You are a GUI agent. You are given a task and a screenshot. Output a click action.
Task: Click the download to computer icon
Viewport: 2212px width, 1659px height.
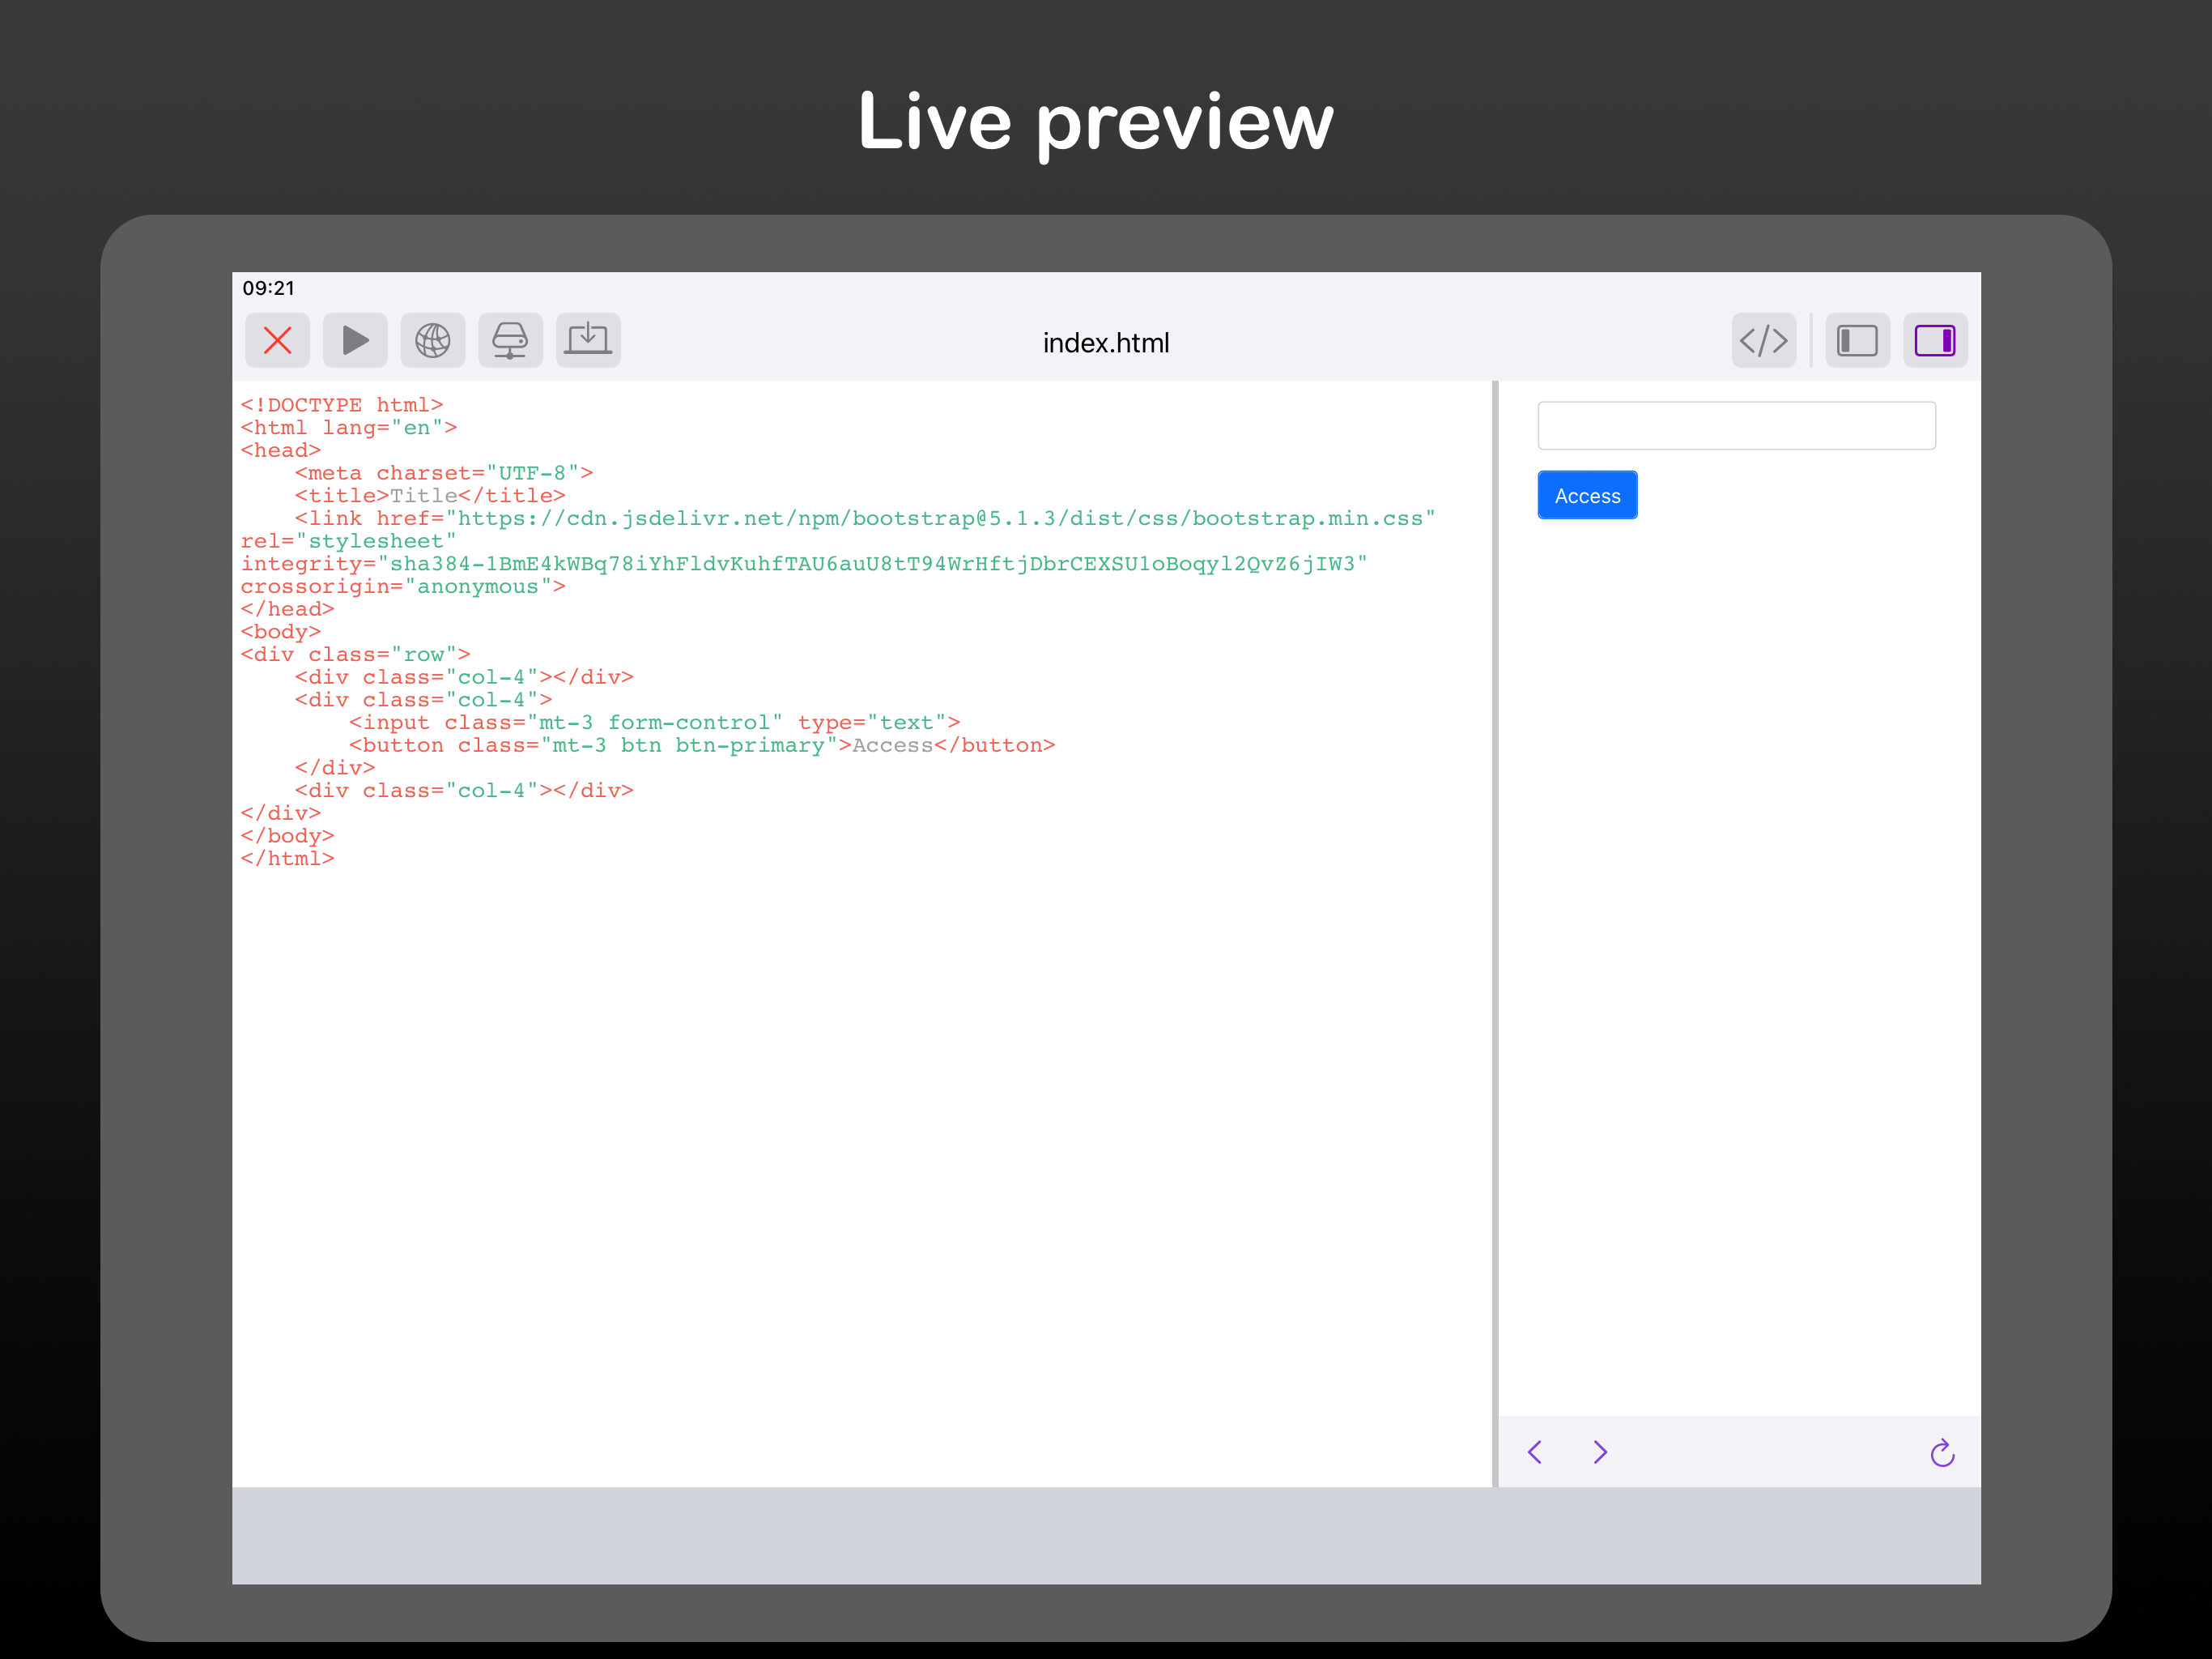[588, 341]
